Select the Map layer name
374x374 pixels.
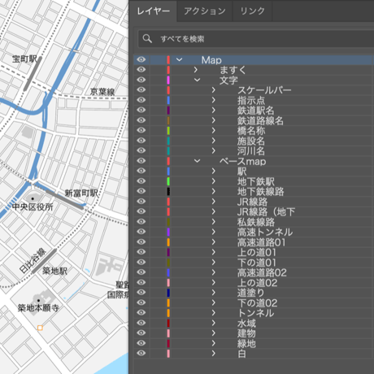pyautogui.click(x=211, y=60)
